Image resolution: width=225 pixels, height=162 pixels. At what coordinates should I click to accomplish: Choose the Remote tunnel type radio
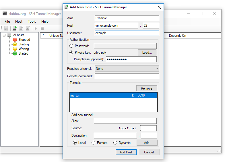tap(94, 142)
